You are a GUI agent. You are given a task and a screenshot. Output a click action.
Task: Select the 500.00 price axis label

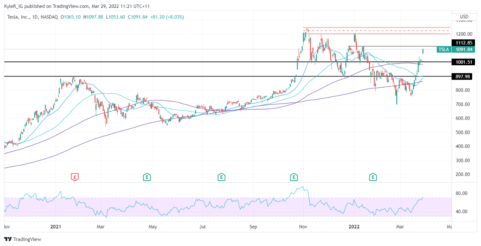tap(463, 132)
